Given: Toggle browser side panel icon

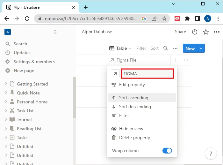Looking at the screenshot, I should coord(198,19).
